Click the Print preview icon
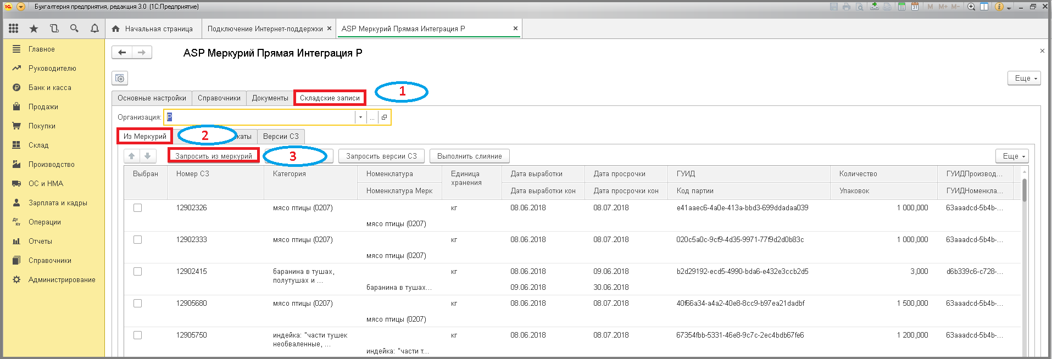 click(x=860, y=7)
